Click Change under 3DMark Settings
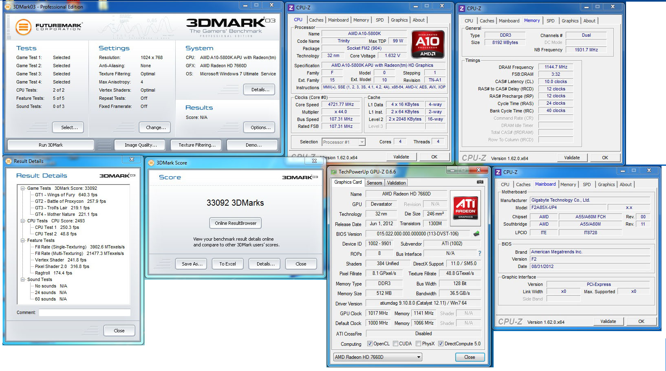666x371 pixels. (x=156, y=127)
